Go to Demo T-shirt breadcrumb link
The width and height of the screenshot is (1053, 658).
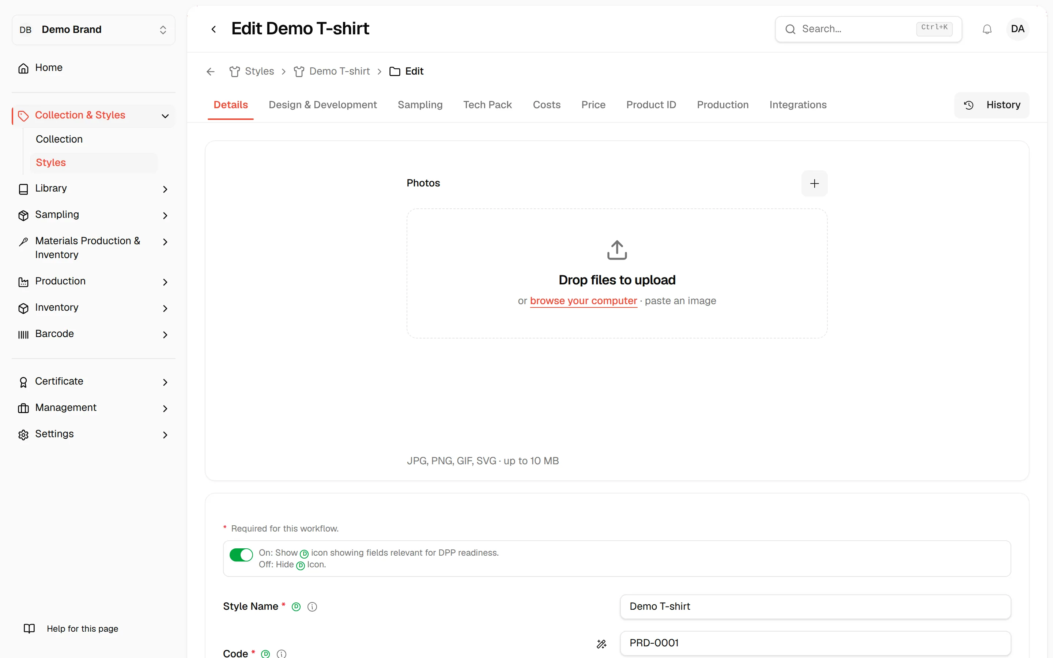coord(332,71)
